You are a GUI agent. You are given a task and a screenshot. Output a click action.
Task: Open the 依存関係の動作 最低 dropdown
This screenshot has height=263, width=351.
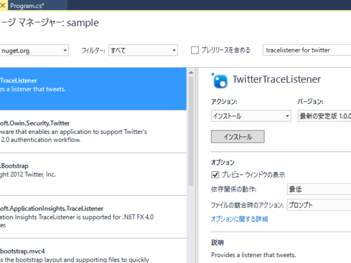click(319, 189)
